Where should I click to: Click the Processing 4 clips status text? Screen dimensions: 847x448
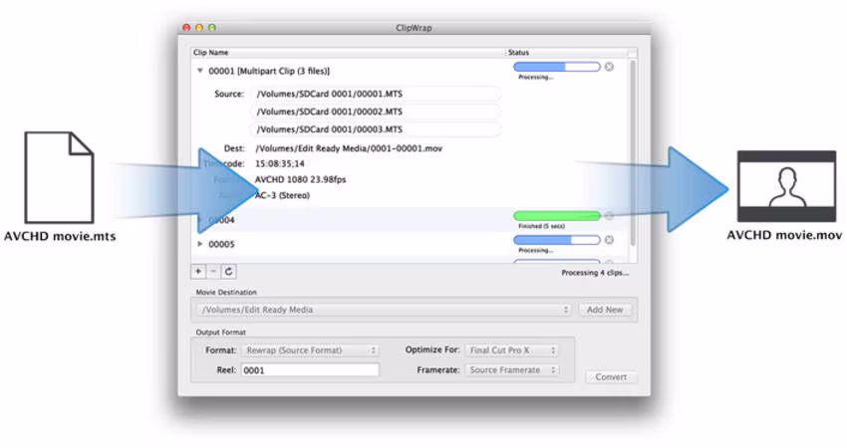tap(595, 273)
